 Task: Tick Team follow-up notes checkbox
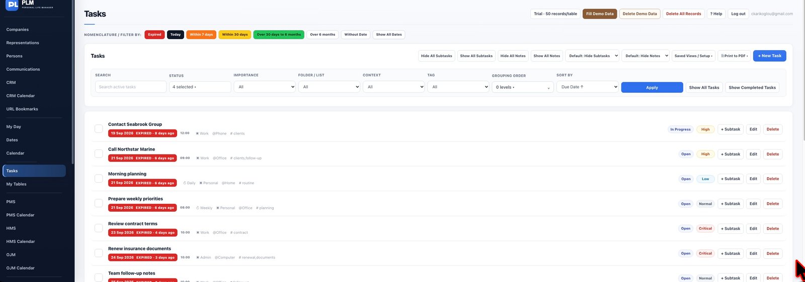pos(99,277)
